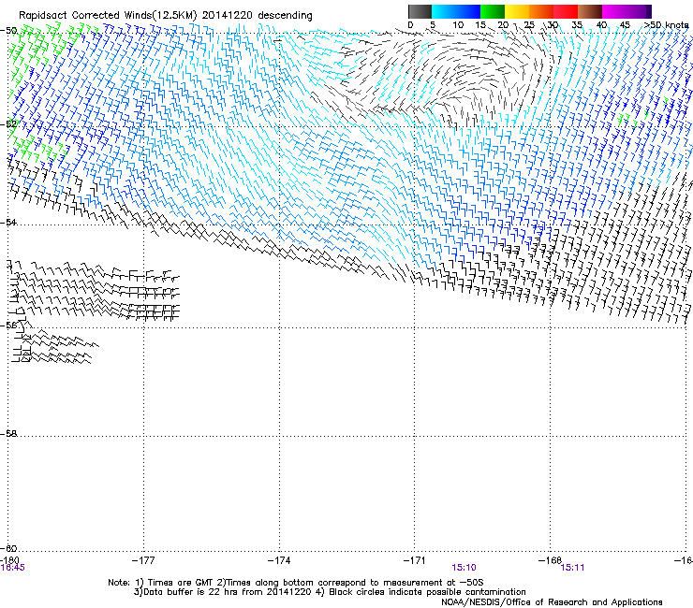
Task: Click the magenta 40-45 knots legend color
Action: coord(614,11)
